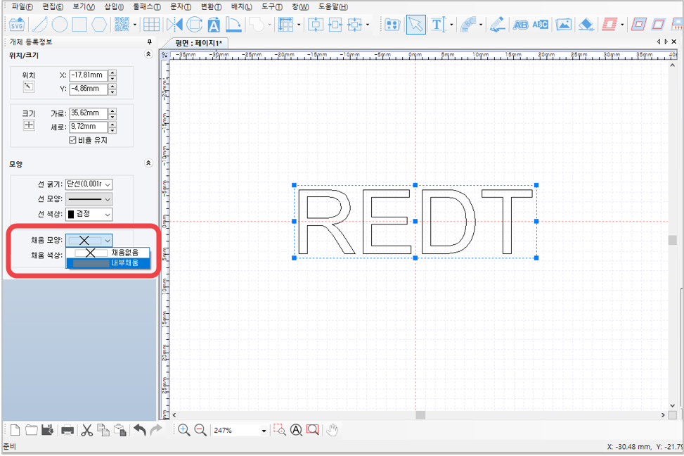Select the line drawing tool
684x456 pixels.
[40, 25]
